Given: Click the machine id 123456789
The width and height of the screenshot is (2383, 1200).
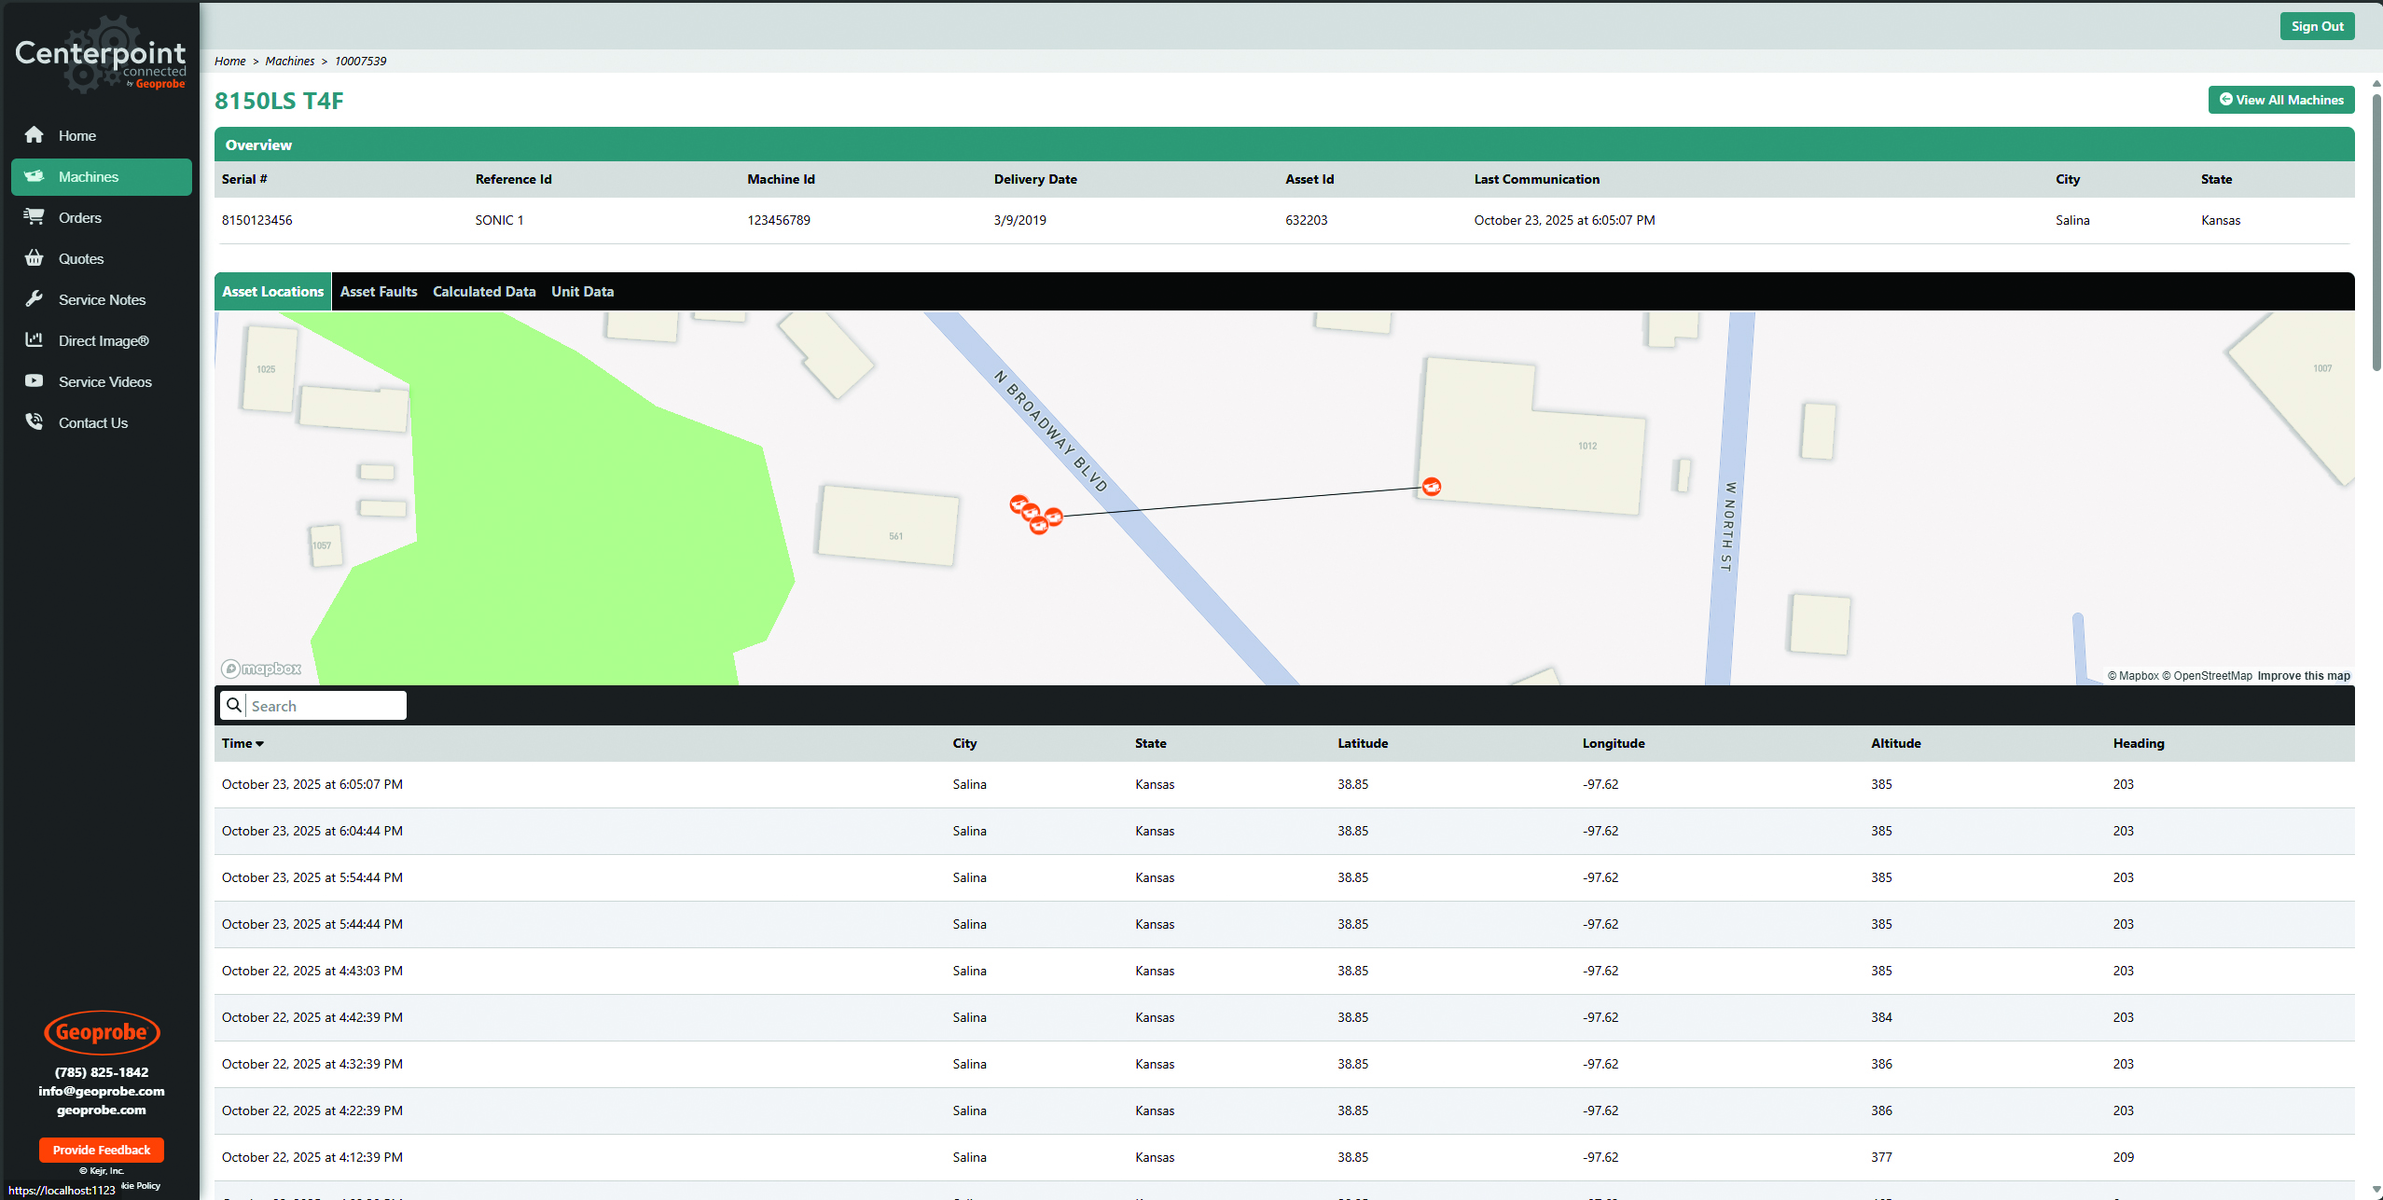Looking at the screenshot, I should pyautogui.click(x=778, y=220).
